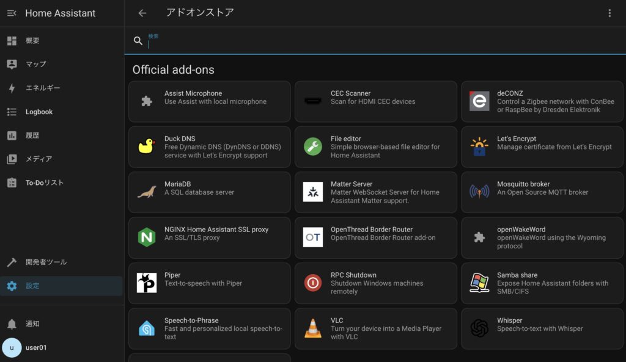
Task: Click the RPC Shutdown power icon
Action: point(313,283)
